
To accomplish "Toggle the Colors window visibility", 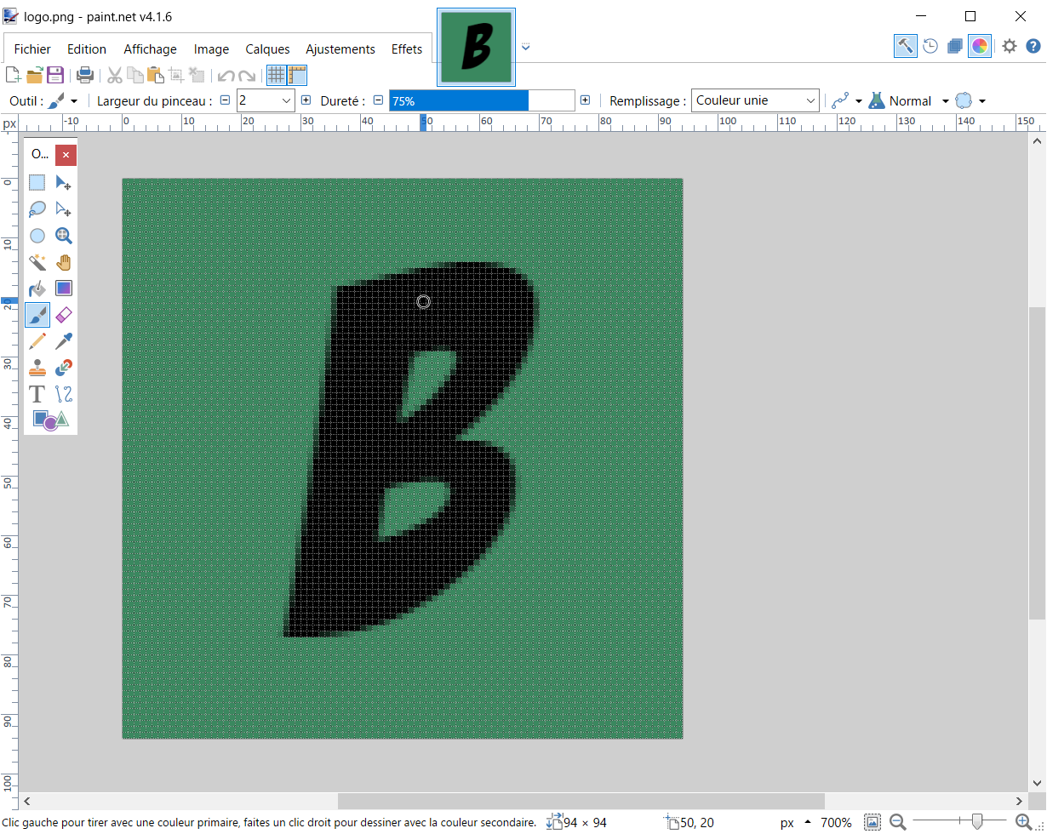I will click(980, 46).
